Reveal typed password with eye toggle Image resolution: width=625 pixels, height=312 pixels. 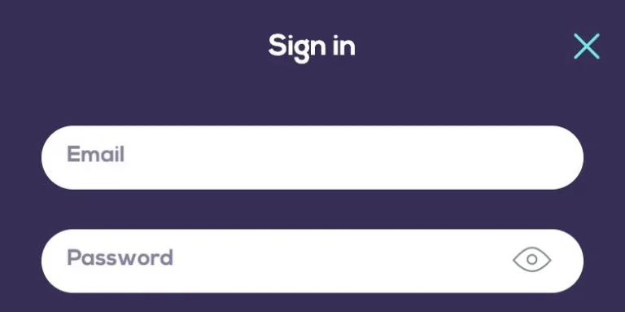click(x=531, y=259)
